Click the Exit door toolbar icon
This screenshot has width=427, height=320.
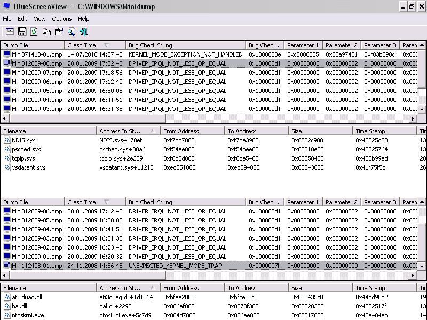pos(84,31)
